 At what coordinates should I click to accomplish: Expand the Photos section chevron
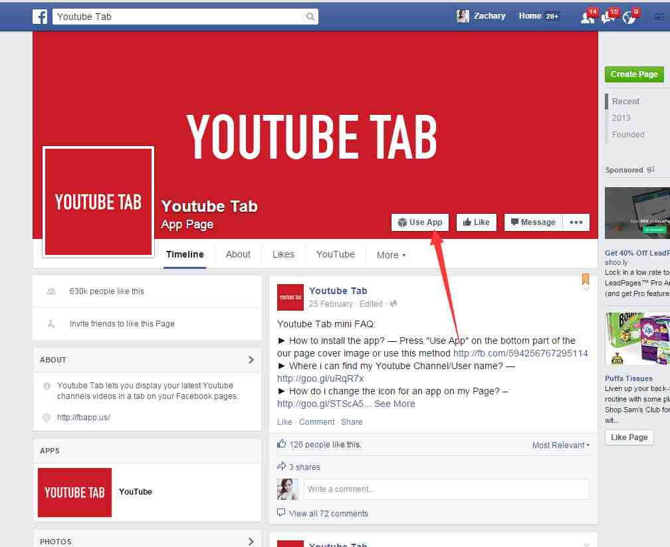tap(251, 542)
